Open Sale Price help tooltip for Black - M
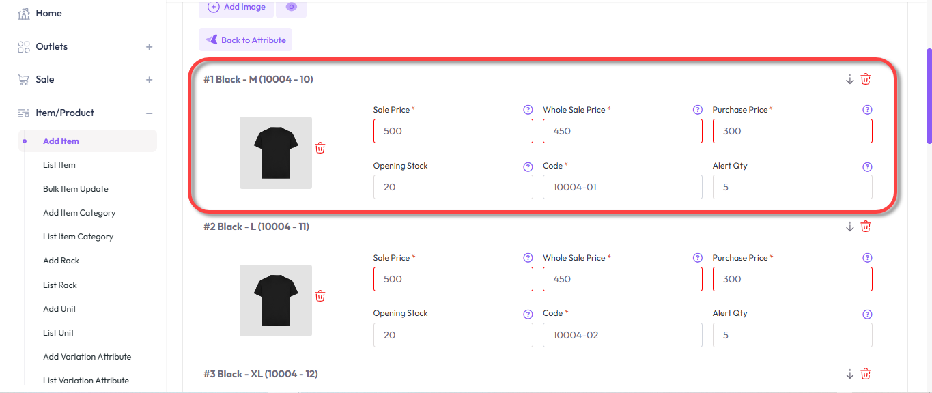 527,109
